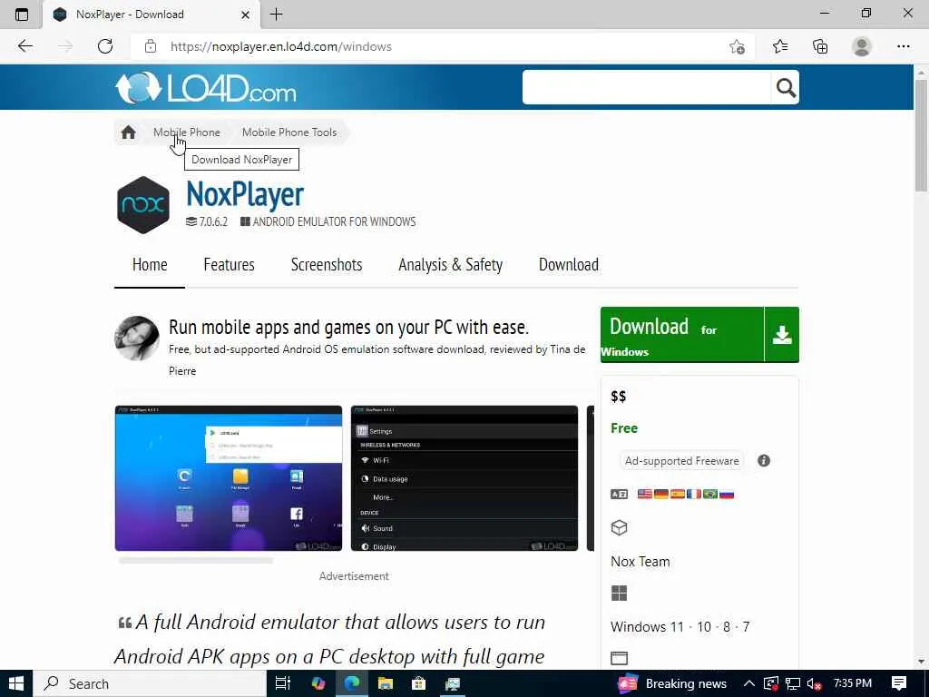
Task: Click the Windows taskbar Search box
Action: 150,683
